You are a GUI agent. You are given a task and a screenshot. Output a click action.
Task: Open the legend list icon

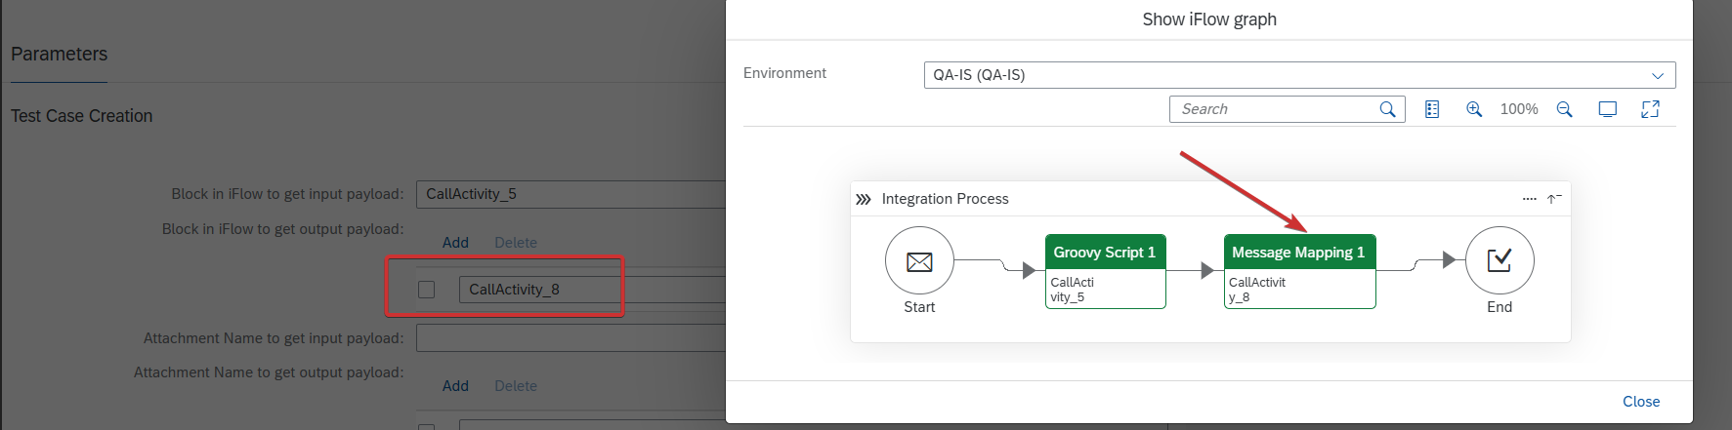click(x=1432, y=109)
